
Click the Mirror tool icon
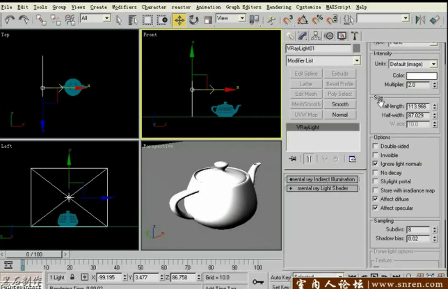tap(420, 20)
